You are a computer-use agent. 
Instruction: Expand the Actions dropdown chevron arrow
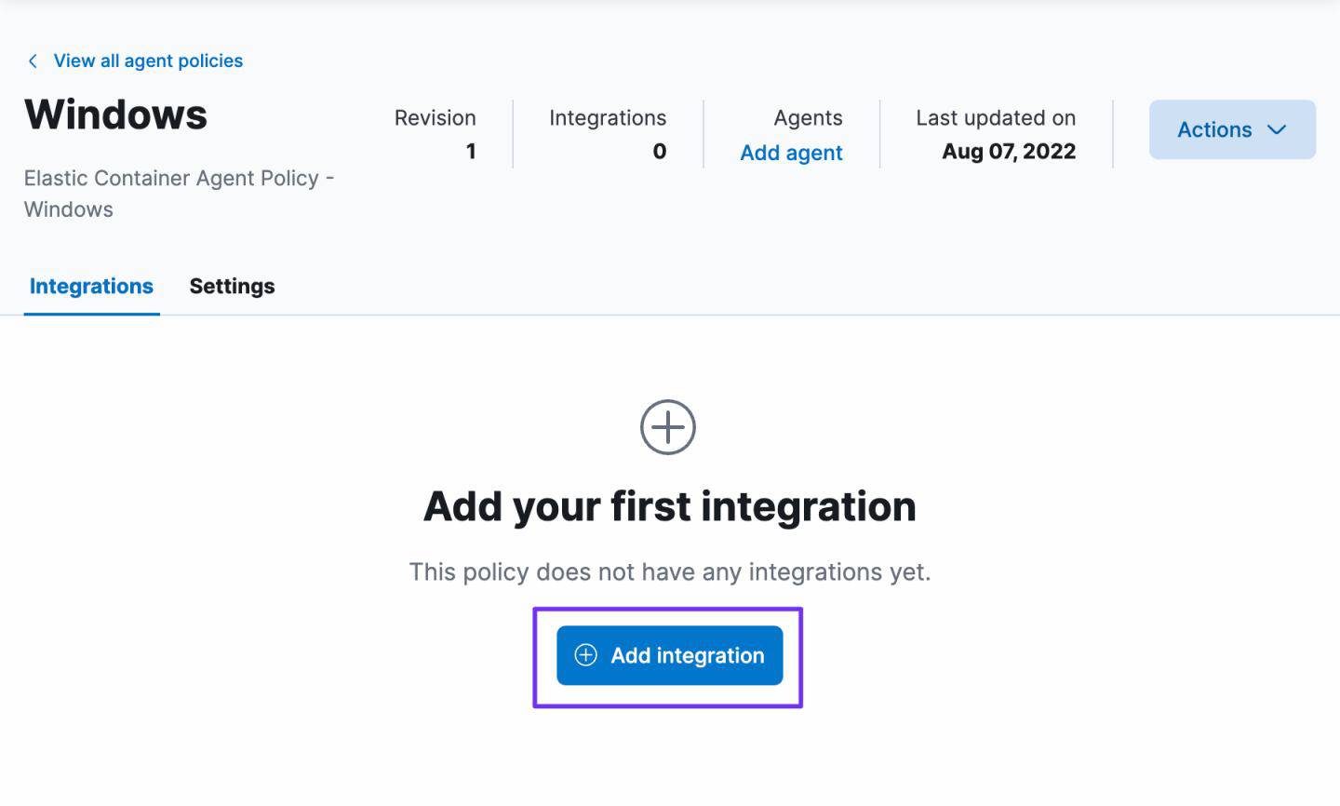(1277, 130)
